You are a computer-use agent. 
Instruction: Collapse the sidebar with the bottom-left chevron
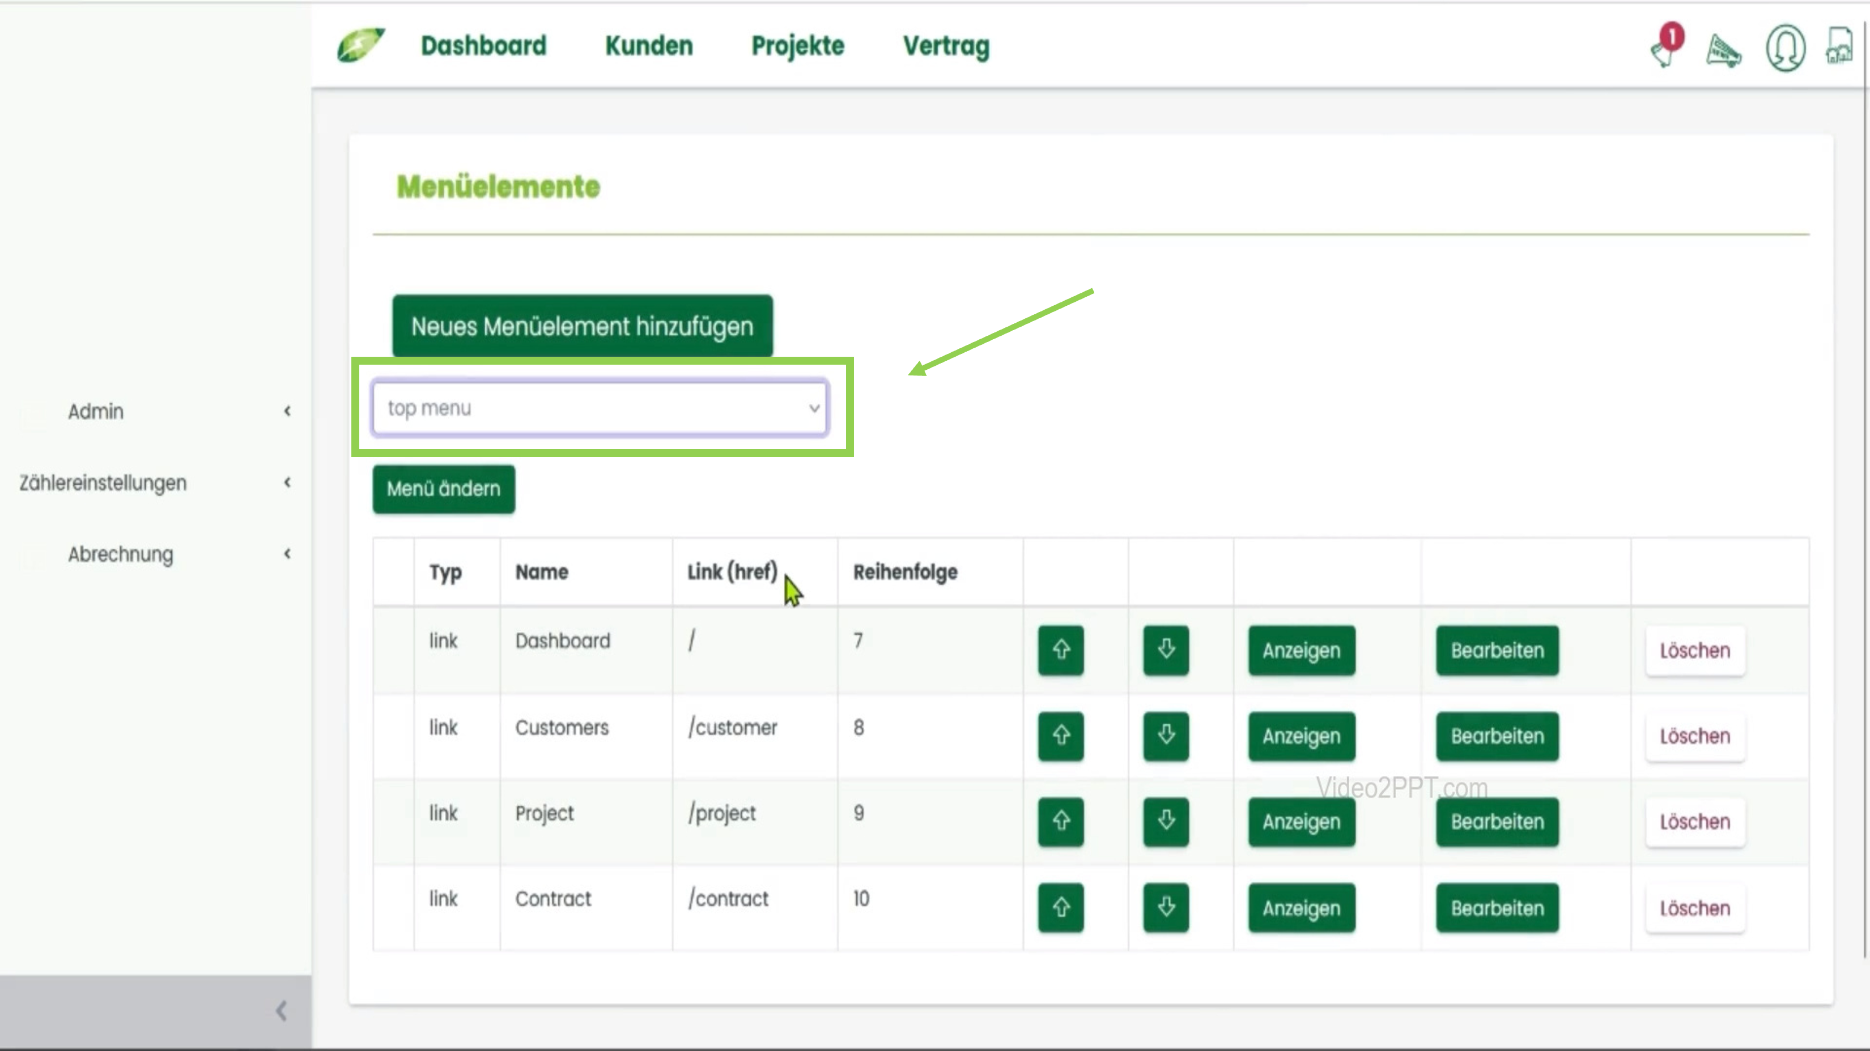pos(280,1010)
